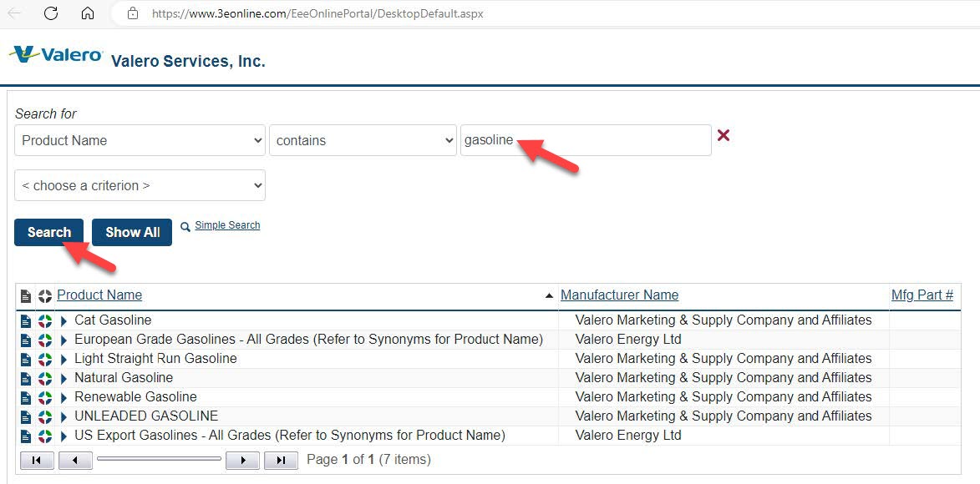Open document icon for US Export Gasolines row
Image resolution: width=980 pixels, height=484 pixels.
click(x=26, y=436)
